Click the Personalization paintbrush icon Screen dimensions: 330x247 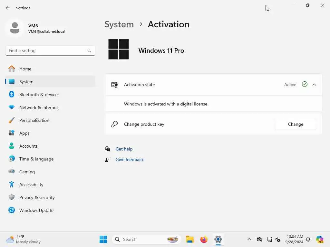pos(12,120)
